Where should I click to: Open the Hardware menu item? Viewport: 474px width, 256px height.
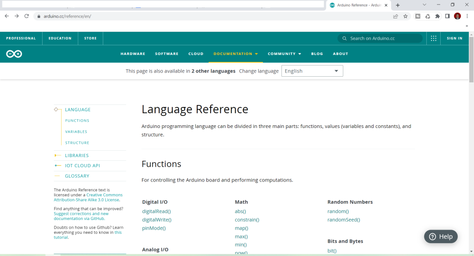pos(133,54)
